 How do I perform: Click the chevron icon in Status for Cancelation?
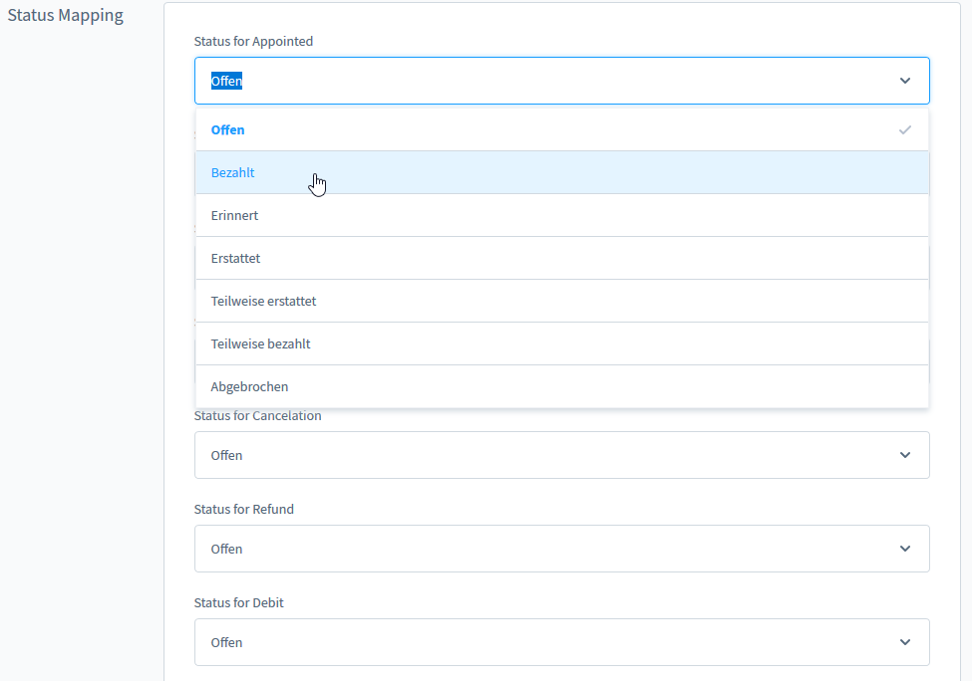click(905, 455)
